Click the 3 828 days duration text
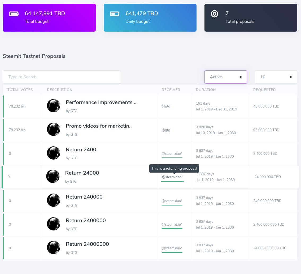The image size is (301, 274). tap(205, 127)
